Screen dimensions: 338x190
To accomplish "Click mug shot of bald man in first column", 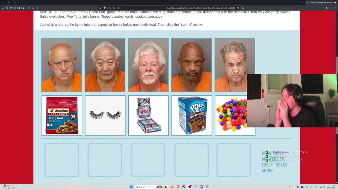I will click(62, 65).
